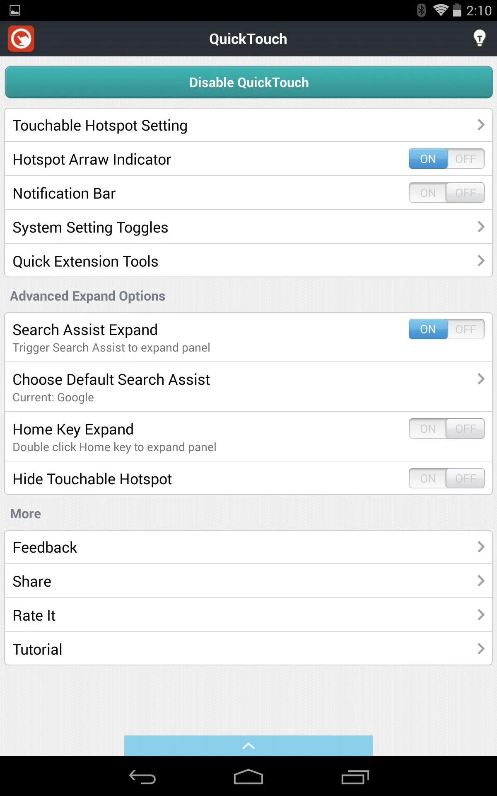Tap the Disable QuickTouch button
This screenshot has height=796, width=497.
(248, 82)
